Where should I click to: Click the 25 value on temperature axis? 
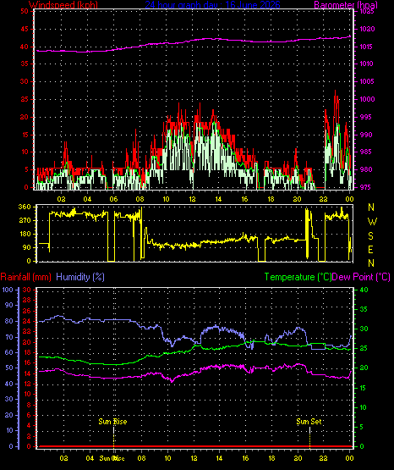coord(364,348)
